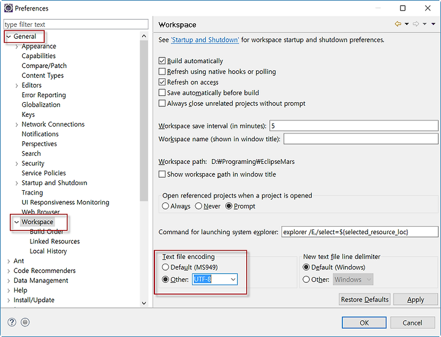
Task: Toggle Refresh on access checkbox
Action: (x=162, y=82)
